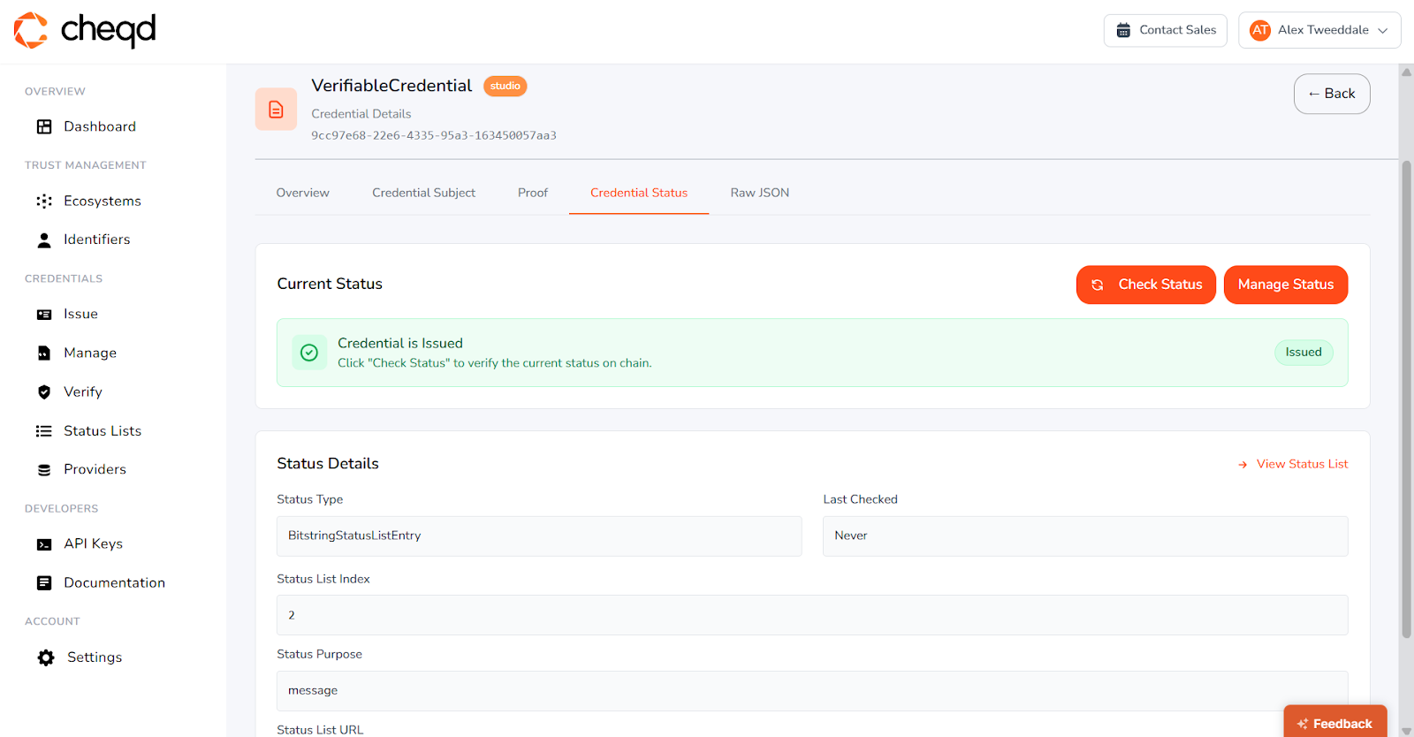The image size is (1414, 737).
Task: Click the cheqd logo icon
Action: pyautogui.click(x=31, y=30)
